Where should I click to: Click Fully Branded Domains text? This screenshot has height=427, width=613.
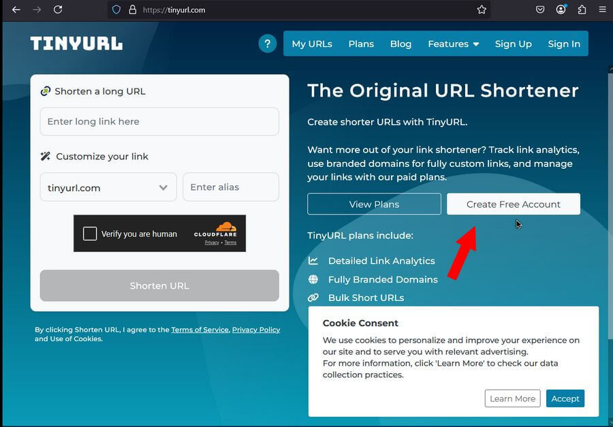click(x=383, y=280)
